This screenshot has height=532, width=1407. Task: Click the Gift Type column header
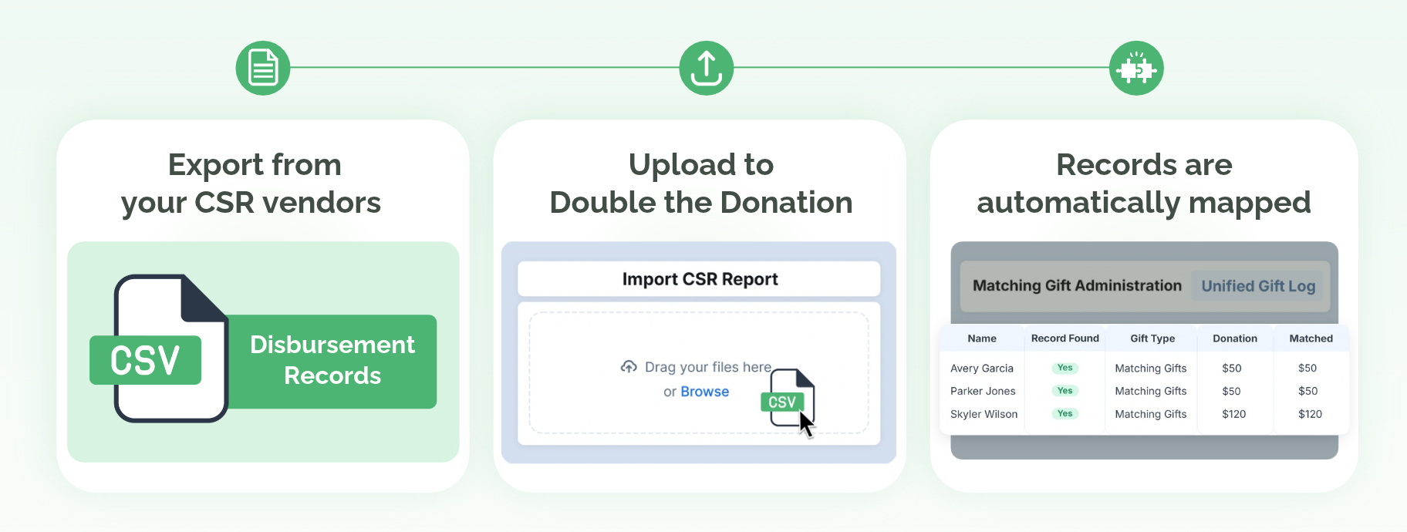click(1152, 338)
